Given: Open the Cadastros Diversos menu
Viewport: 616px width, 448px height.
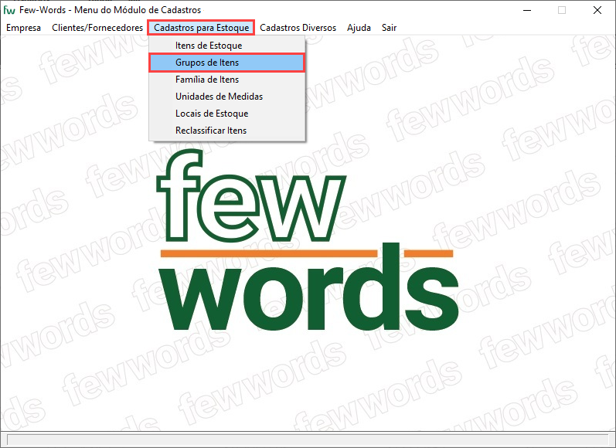Looking at the screenshot, I should pyautogui.click(x=298, y=28).
